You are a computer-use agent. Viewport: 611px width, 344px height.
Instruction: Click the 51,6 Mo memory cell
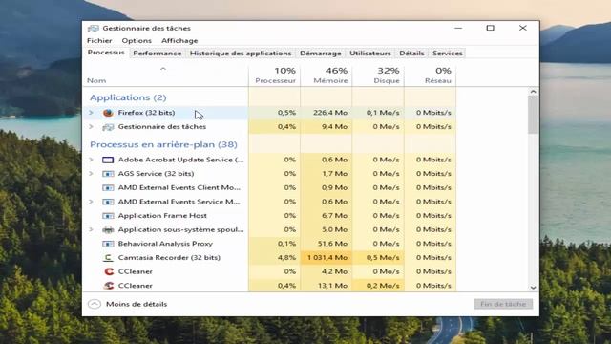coord(327,244)
